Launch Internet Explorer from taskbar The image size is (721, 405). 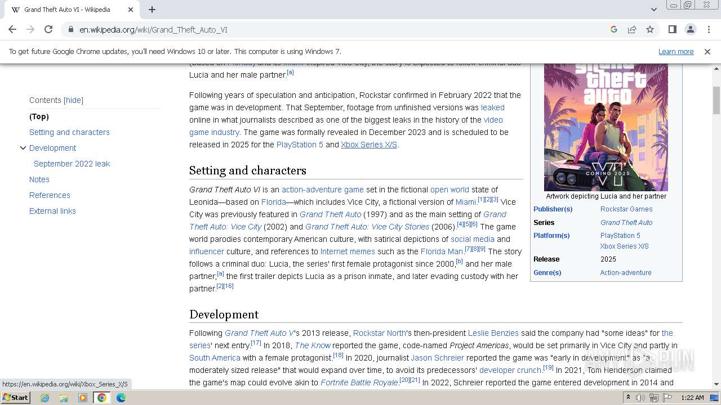(x=44, y=398)
